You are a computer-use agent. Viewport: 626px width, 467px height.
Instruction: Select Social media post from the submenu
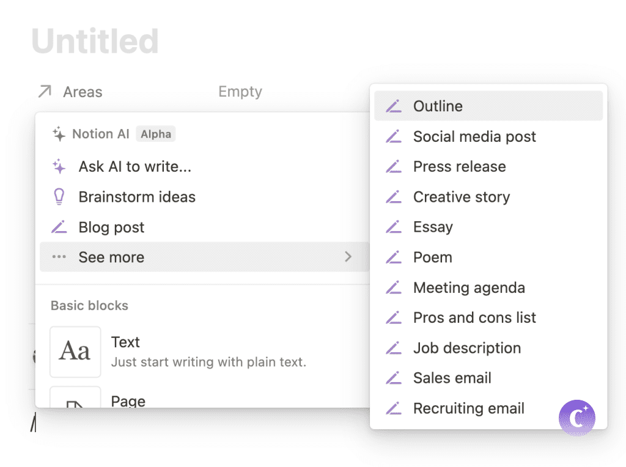click(474, 136)
